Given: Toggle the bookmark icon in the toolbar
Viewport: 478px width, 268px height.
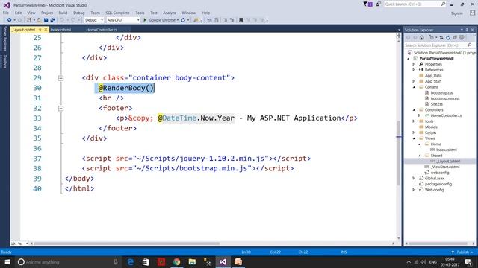Looking at the screenshot, I should 240,20.
